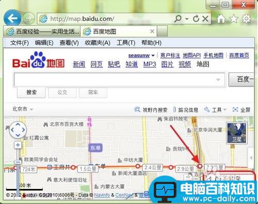
Task: Click the Baidu Maps paw logo
Action: pos(38,60)
